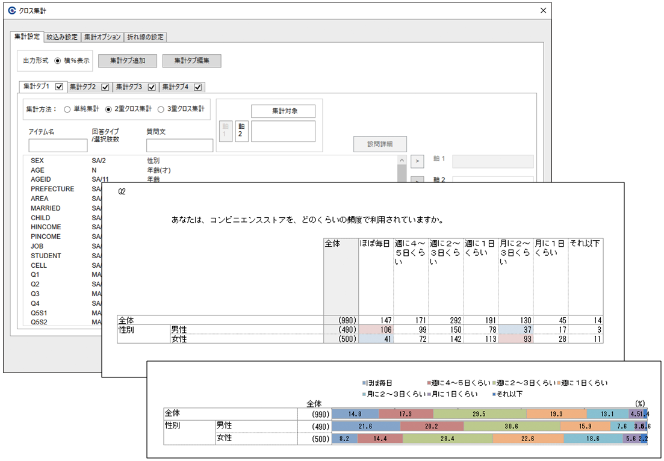Screen dimensions: 664x461
Task: Toggle the checkbox on 集計タブ3
Action: [x=152, y=87]
